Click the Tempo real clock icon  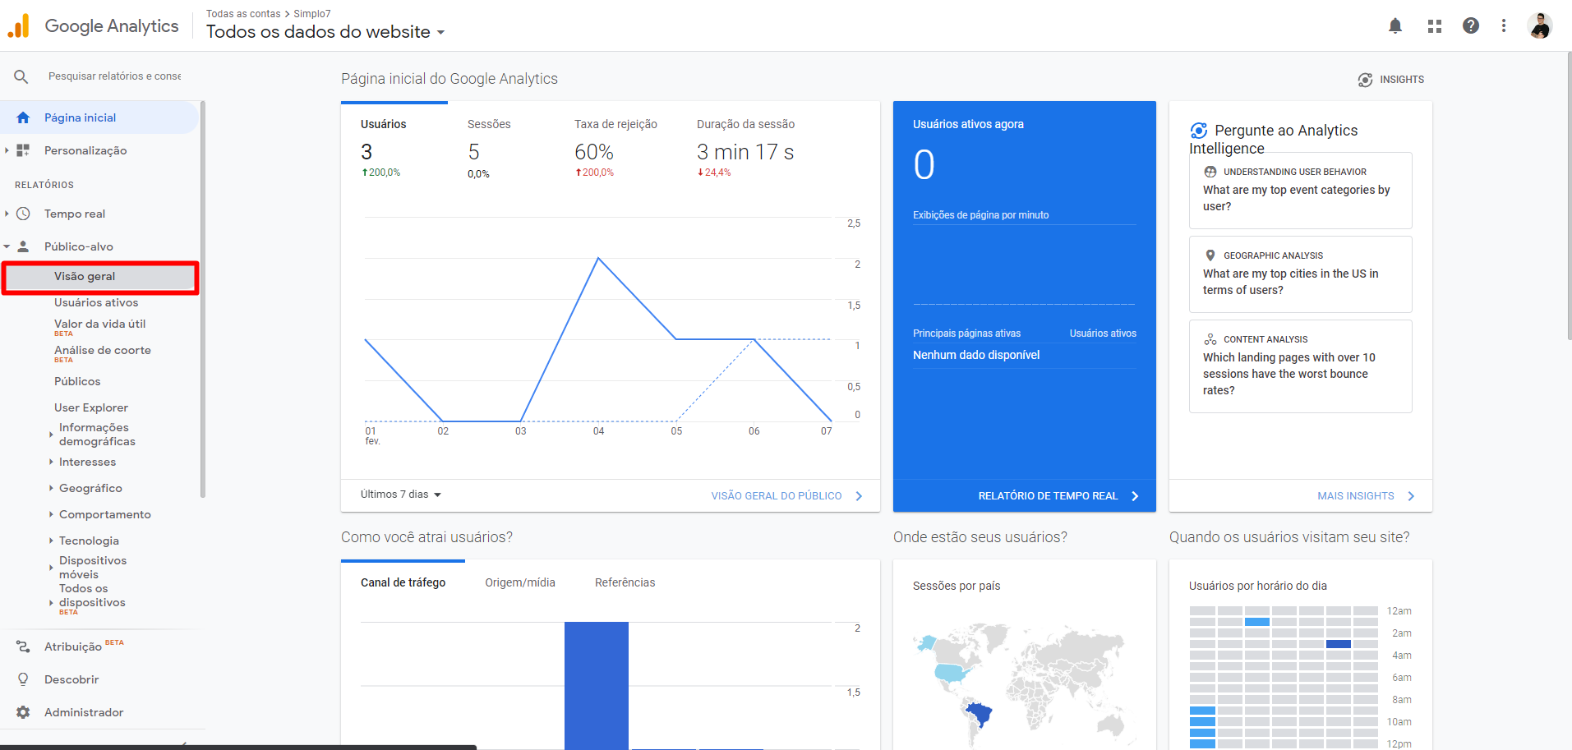click(x=23, y=214)
